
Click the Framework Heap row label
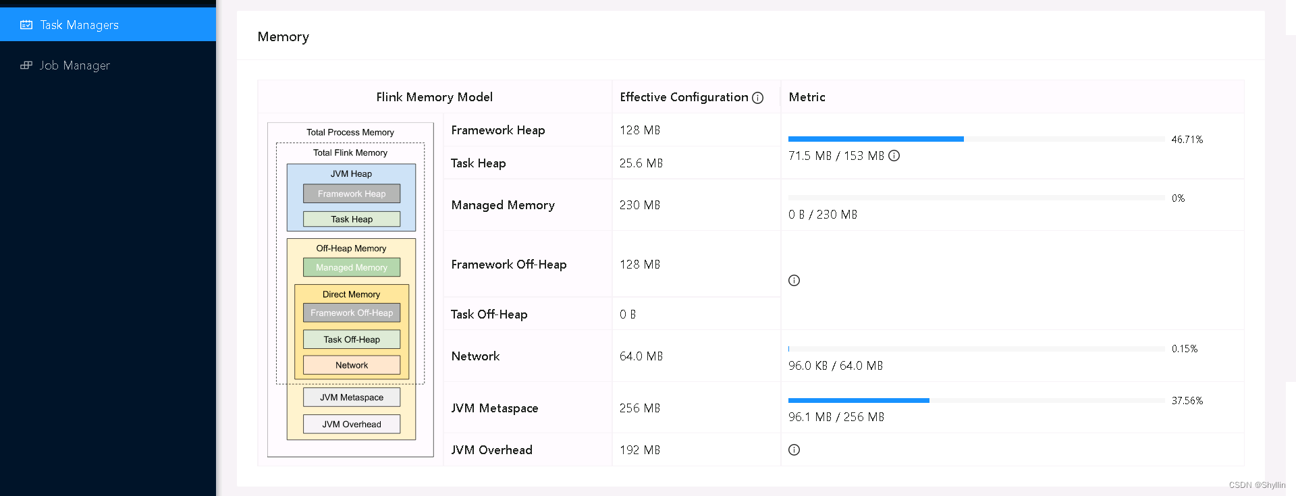point(498,130)
